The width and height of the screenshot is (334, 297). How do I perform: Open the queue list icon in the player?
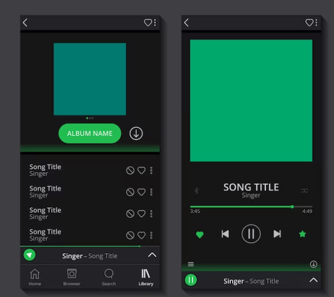(x=191, y=264)
